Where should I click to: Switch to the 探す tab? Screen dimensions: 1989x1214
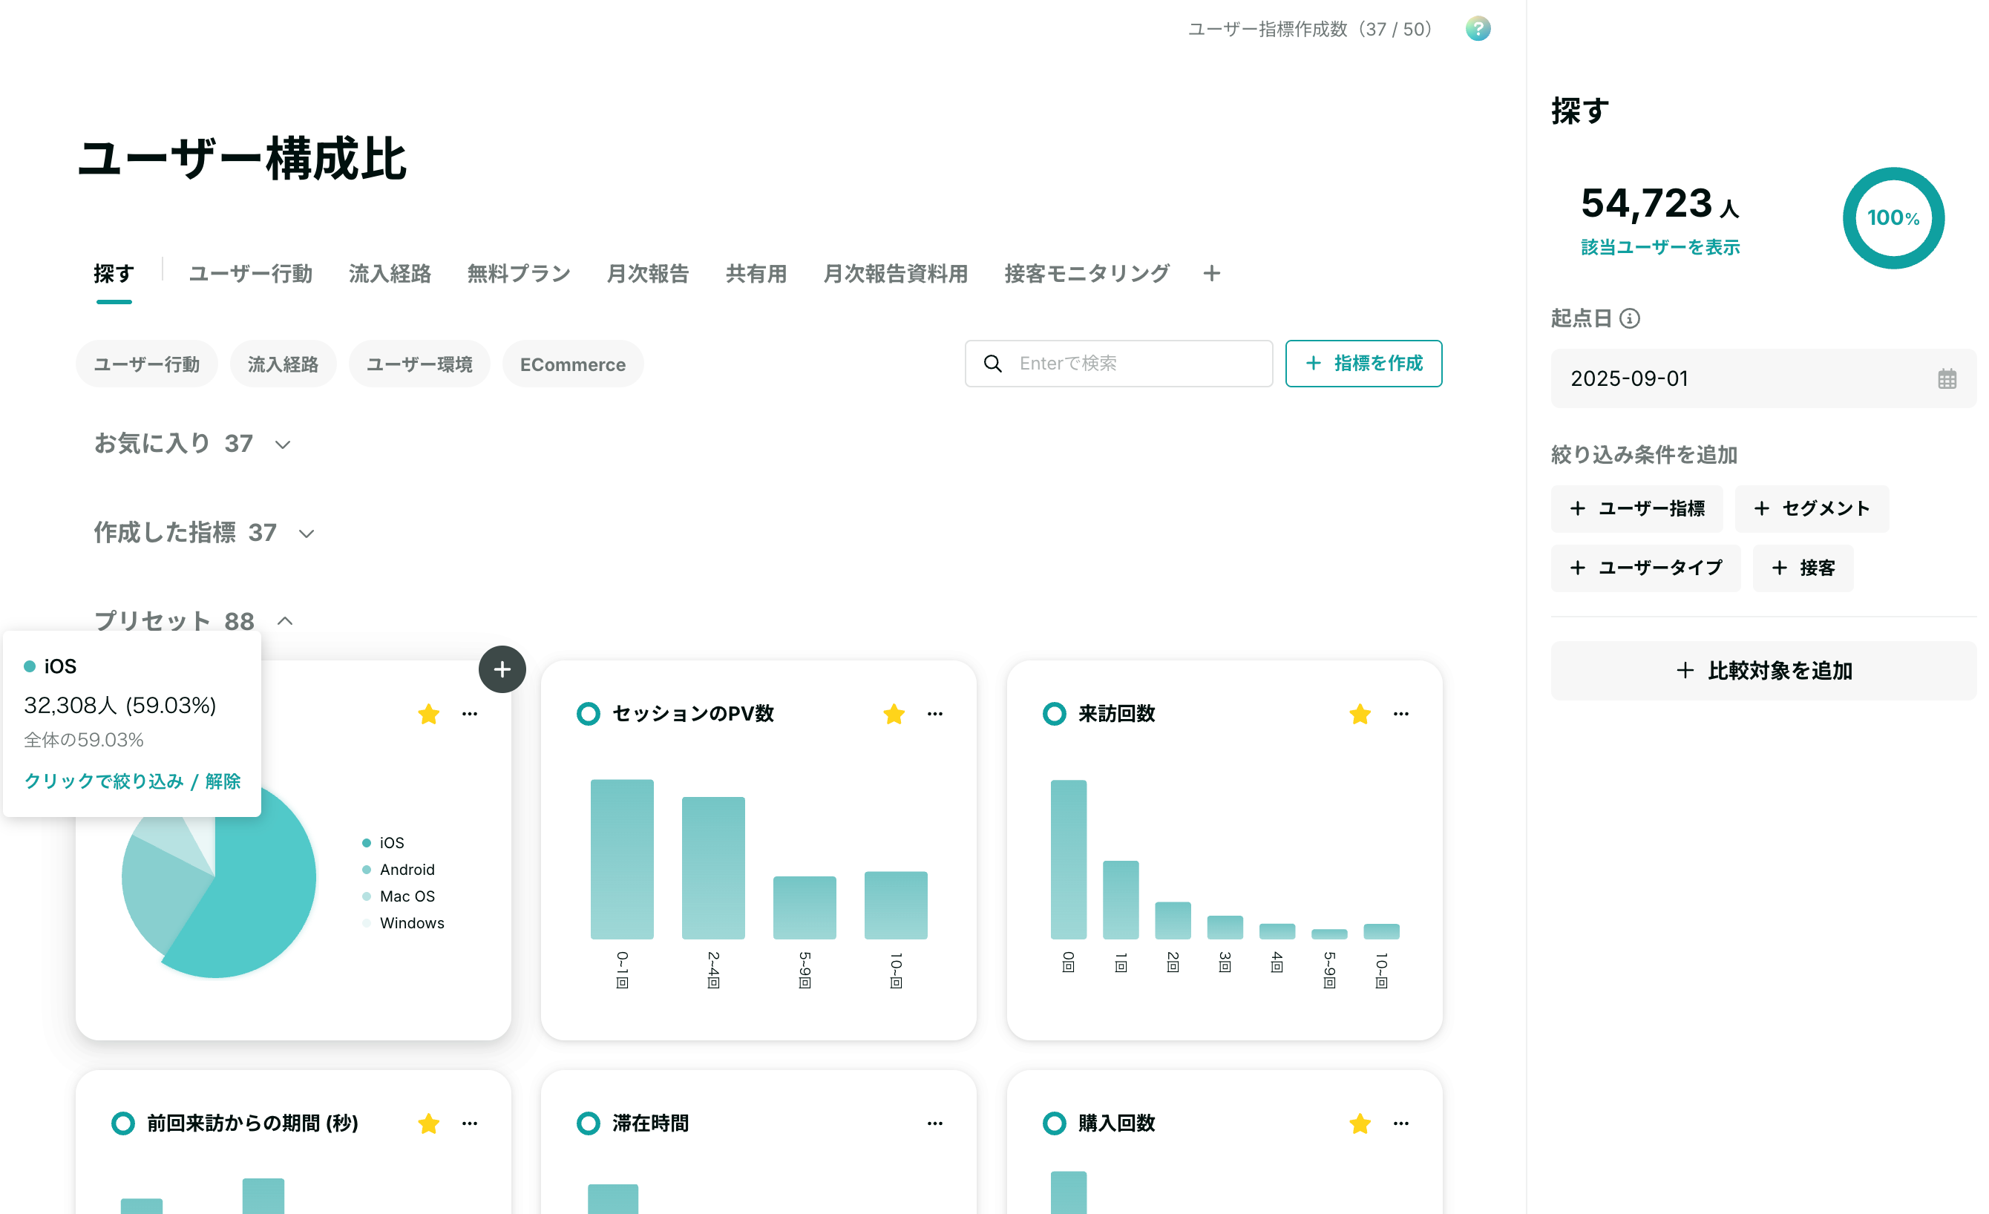click(114, 274)
